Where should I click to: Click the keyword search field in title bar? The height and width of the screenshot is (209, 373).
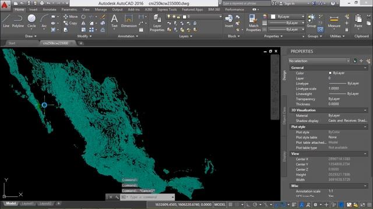pyautogui.click(x=246, y=3)
